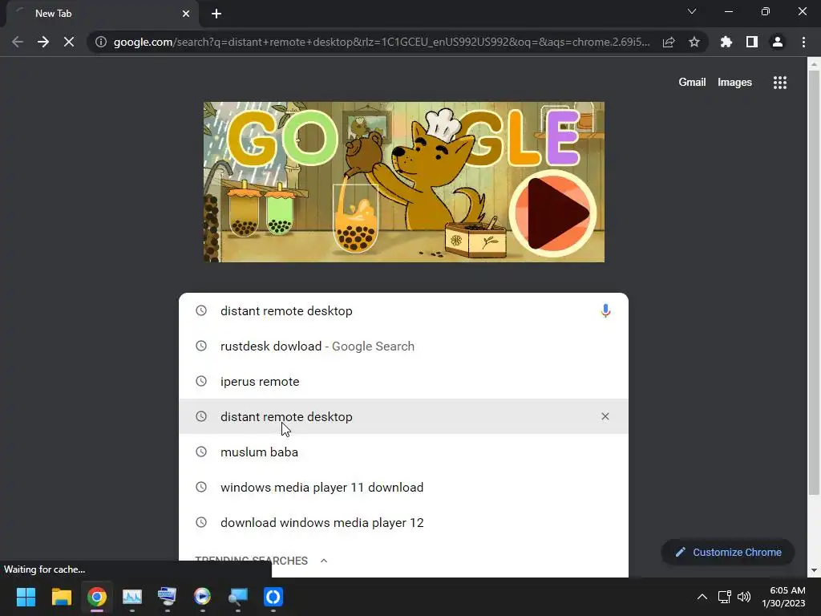
Task: Close the New Tab tab
Action: (x=186, y=14)
